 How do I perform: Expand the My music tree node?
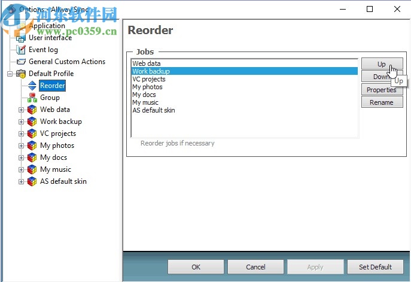point(21,169)
